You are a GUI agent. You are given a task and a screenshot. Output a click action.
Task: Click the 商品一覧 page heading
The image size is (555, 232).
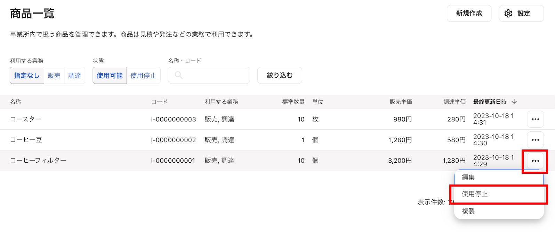coord(32,14)
